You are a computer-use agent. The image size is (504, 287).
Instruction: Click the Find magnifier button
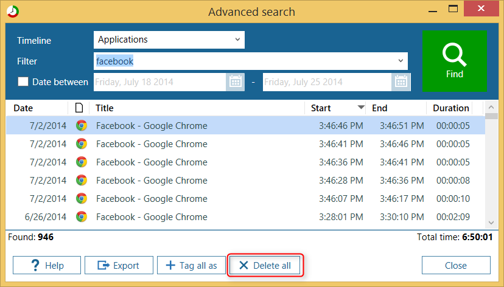point(454,61)
